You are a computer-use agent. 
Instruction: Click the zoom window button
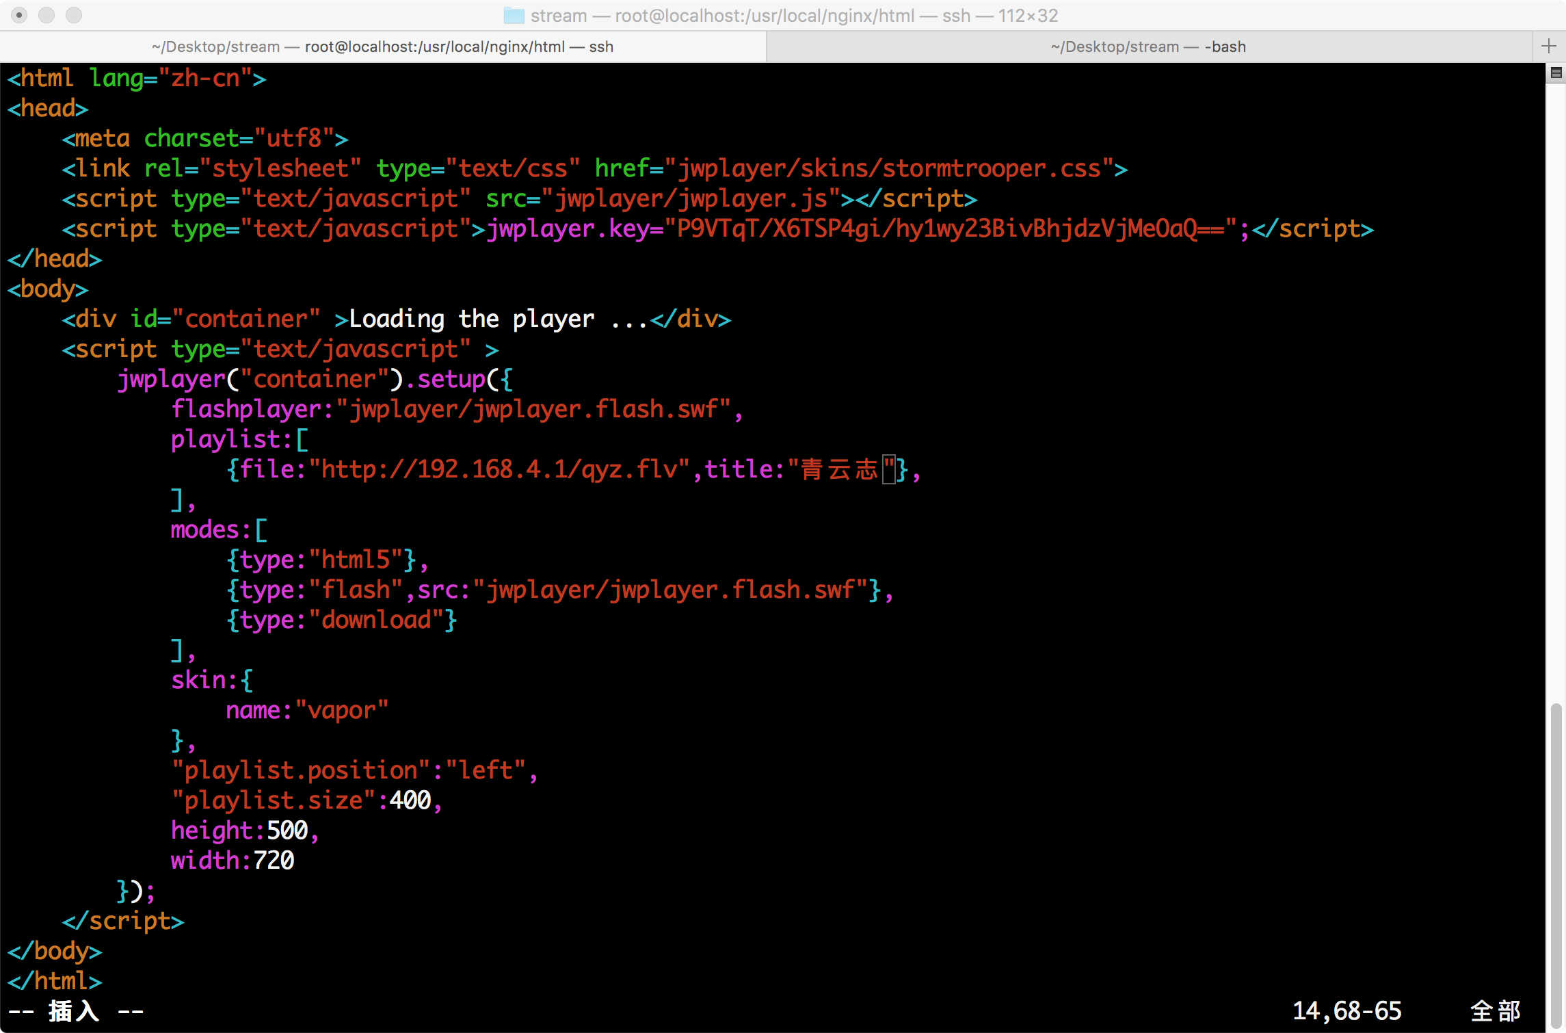click(x=74, y=15)
